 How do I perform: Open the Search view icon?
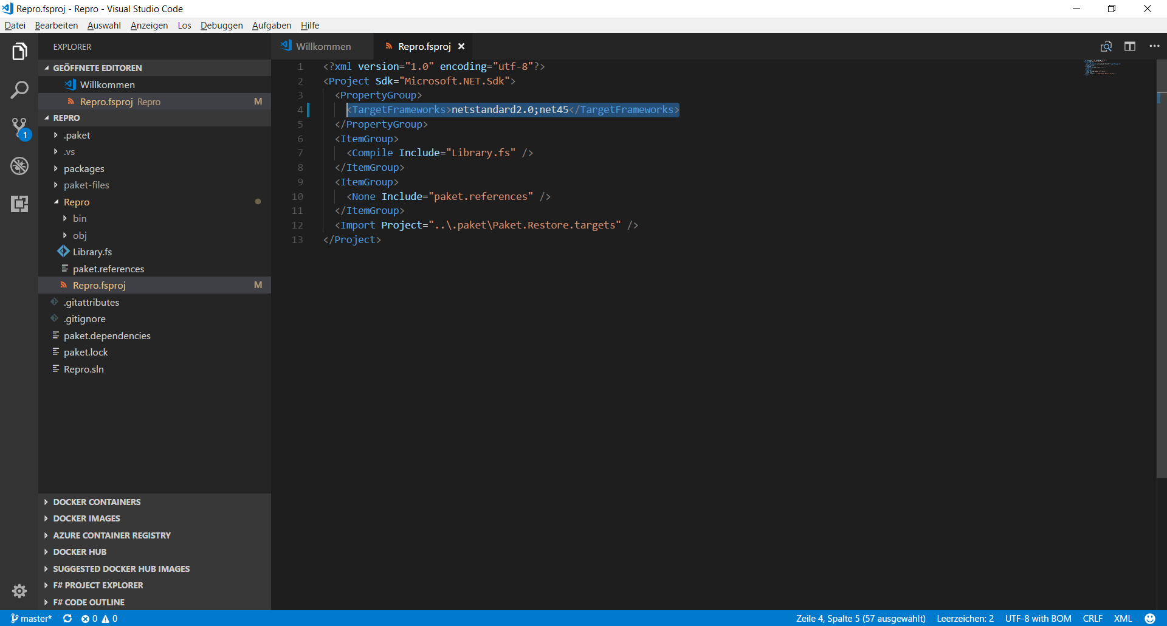19,90
